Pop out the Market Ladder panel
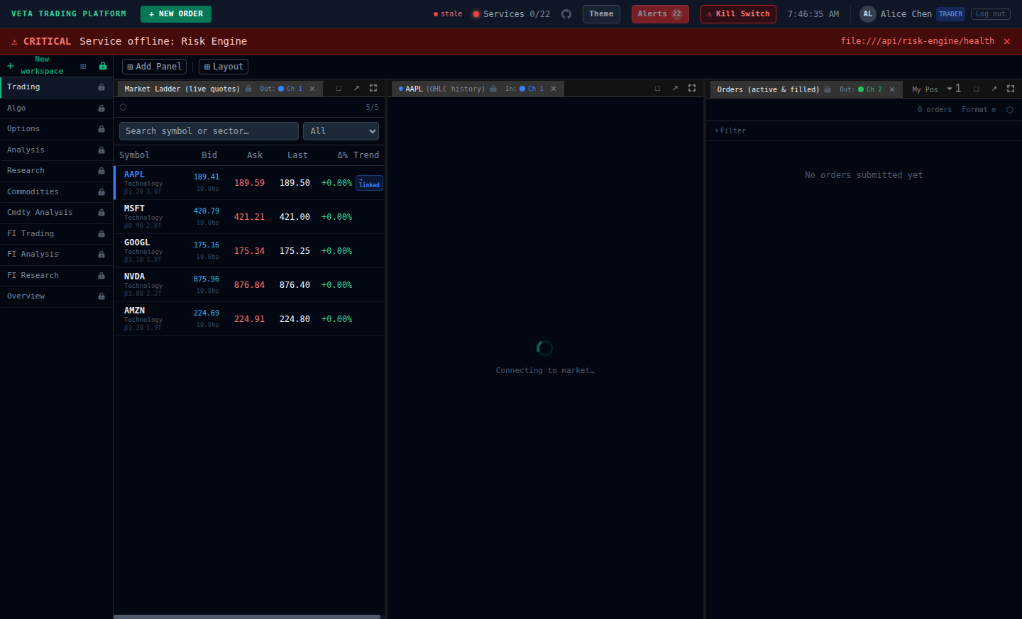This screenshot has height=619, width=1022. click(x=356, y=88)
